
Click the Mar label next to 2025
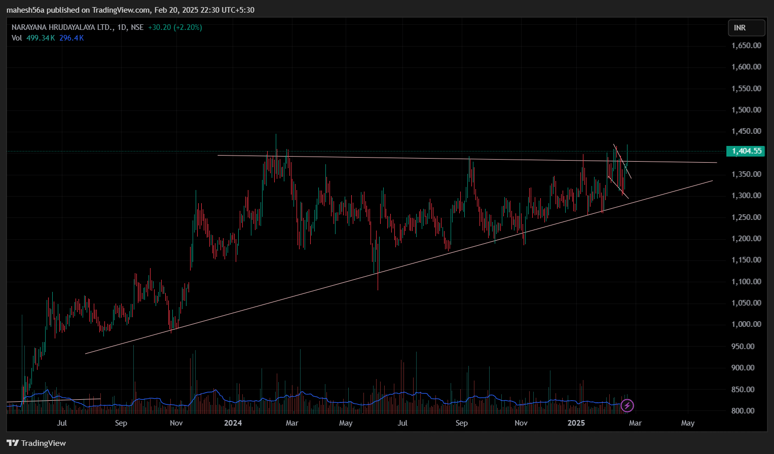click(x=635, y=423)
